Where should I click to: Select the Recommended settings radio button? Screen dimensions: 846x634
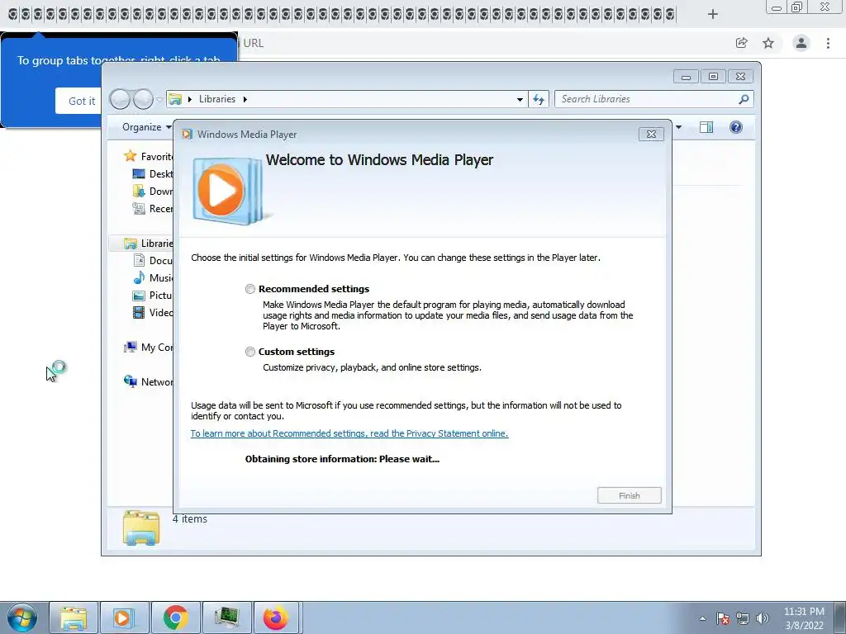pyautogui.click(x=250, y=289)
